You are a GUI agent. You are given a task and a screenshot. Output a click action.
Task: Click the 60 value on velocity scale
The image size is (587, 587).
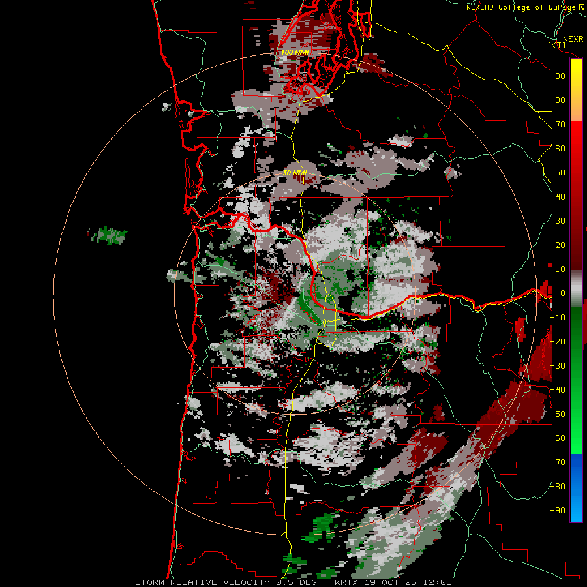click(560, 148)
